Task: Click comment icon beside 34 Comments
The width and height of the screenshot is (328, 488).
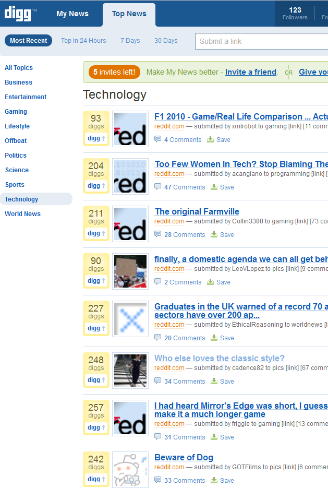Action: (x=158, y=381)
